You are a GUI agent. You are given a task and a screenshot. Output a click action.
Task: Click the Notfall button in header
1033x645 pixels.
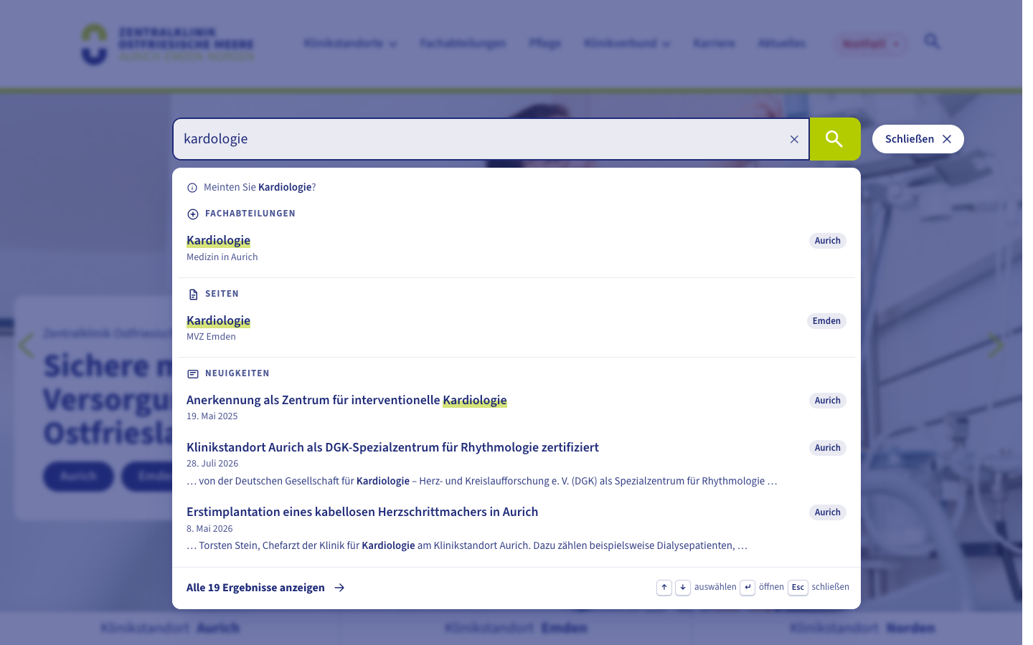[x=870, y=44]
